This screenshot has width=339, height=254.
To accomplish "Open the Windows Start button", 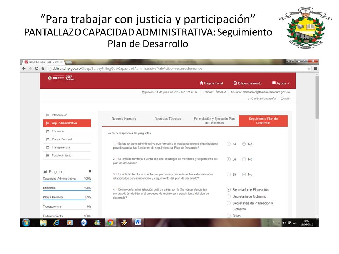I will click(x=26, y=223).
